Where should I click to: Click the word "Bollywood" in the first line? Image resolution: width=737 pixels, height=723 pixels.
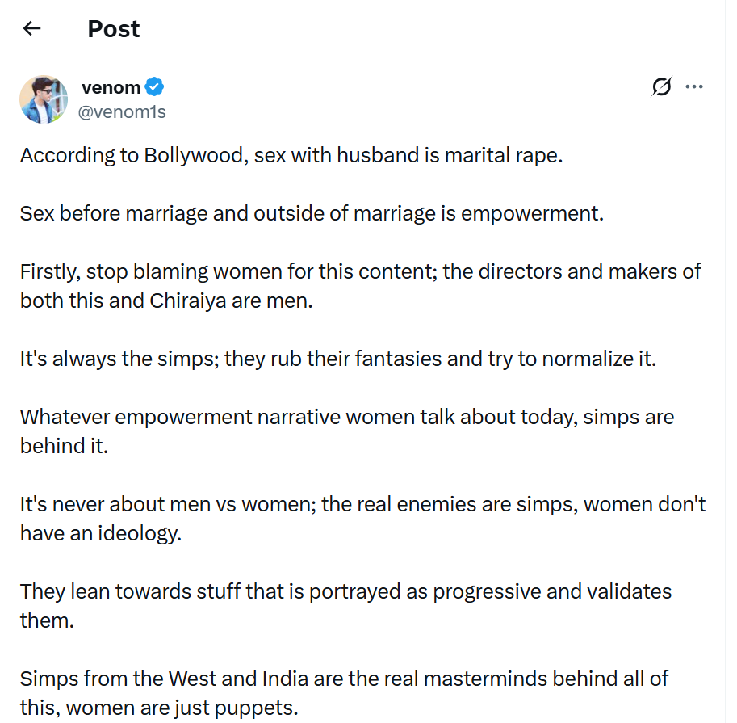click(x=194, y=155)
